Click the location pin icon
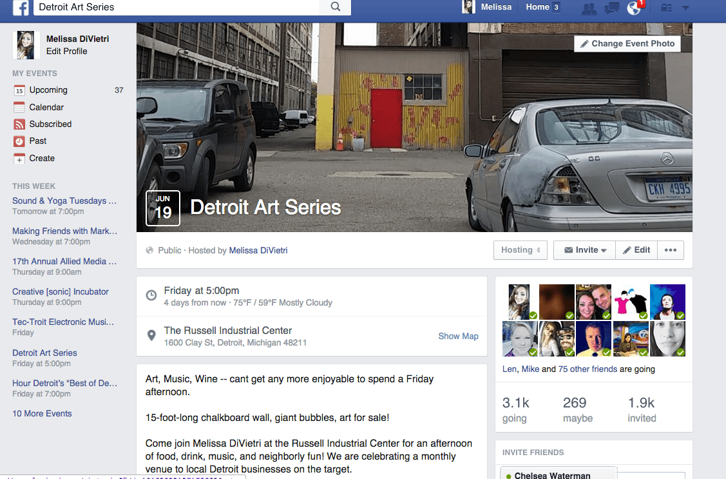Screen dimensions: 726x479 click(151, 335)
